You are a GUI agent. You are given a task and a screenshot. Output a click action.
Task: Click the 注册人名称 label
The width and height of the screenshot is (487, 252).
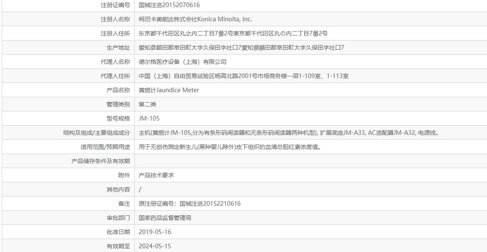(115, 19)
